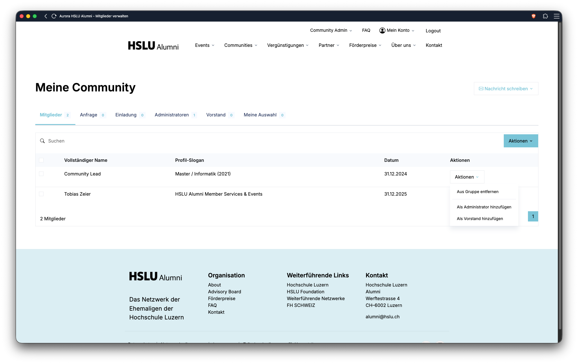Click the Logout link
The width and height of the screenshot is (578, 364).
click(433, 31)
